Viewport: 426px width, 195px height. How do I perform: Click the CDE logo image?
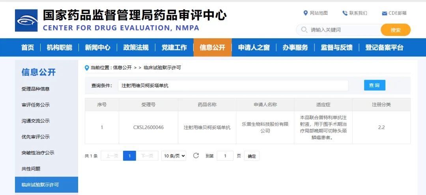point(26,21)
